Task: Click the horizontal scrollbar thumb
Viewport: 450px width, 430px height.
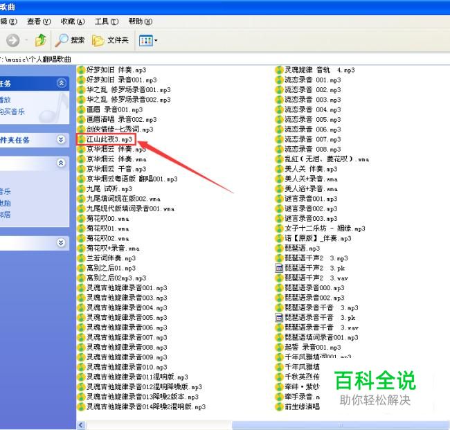Action: tap(339, 425)
